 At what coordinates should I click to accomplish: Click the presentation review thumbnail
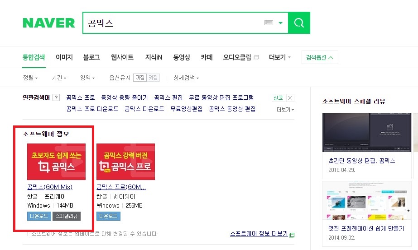point(366,200)
